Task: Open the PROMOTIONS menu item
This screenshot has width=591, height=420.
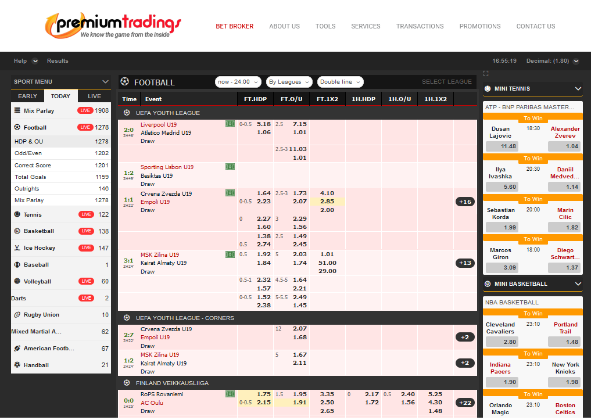Action: 479,26
